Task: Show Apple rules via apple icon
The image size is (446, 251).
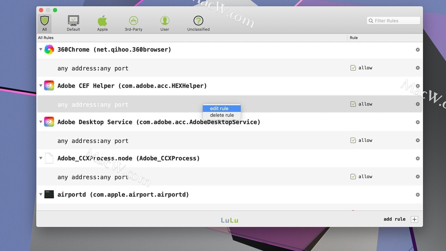Action: (x=102, y=21)
